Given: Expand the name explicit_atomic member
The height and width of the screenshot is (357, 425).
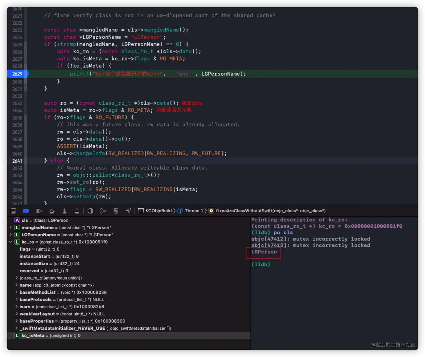Looking at the screenshot, I should (17, 285).
